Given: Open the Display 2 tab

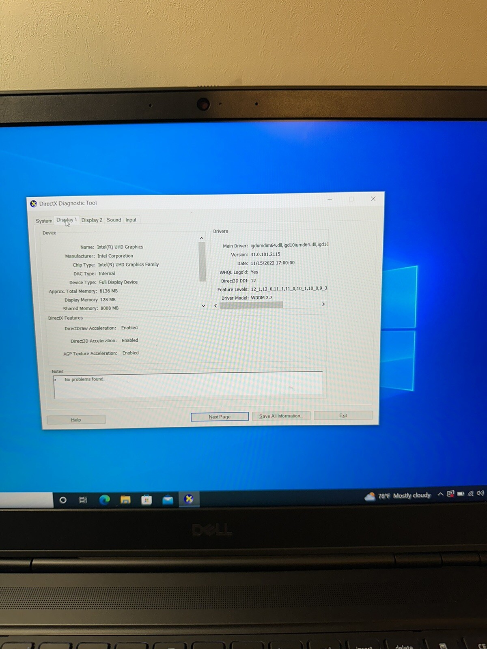Looking at the screenshot, I should pyautogui.click(x=92, y=220).
